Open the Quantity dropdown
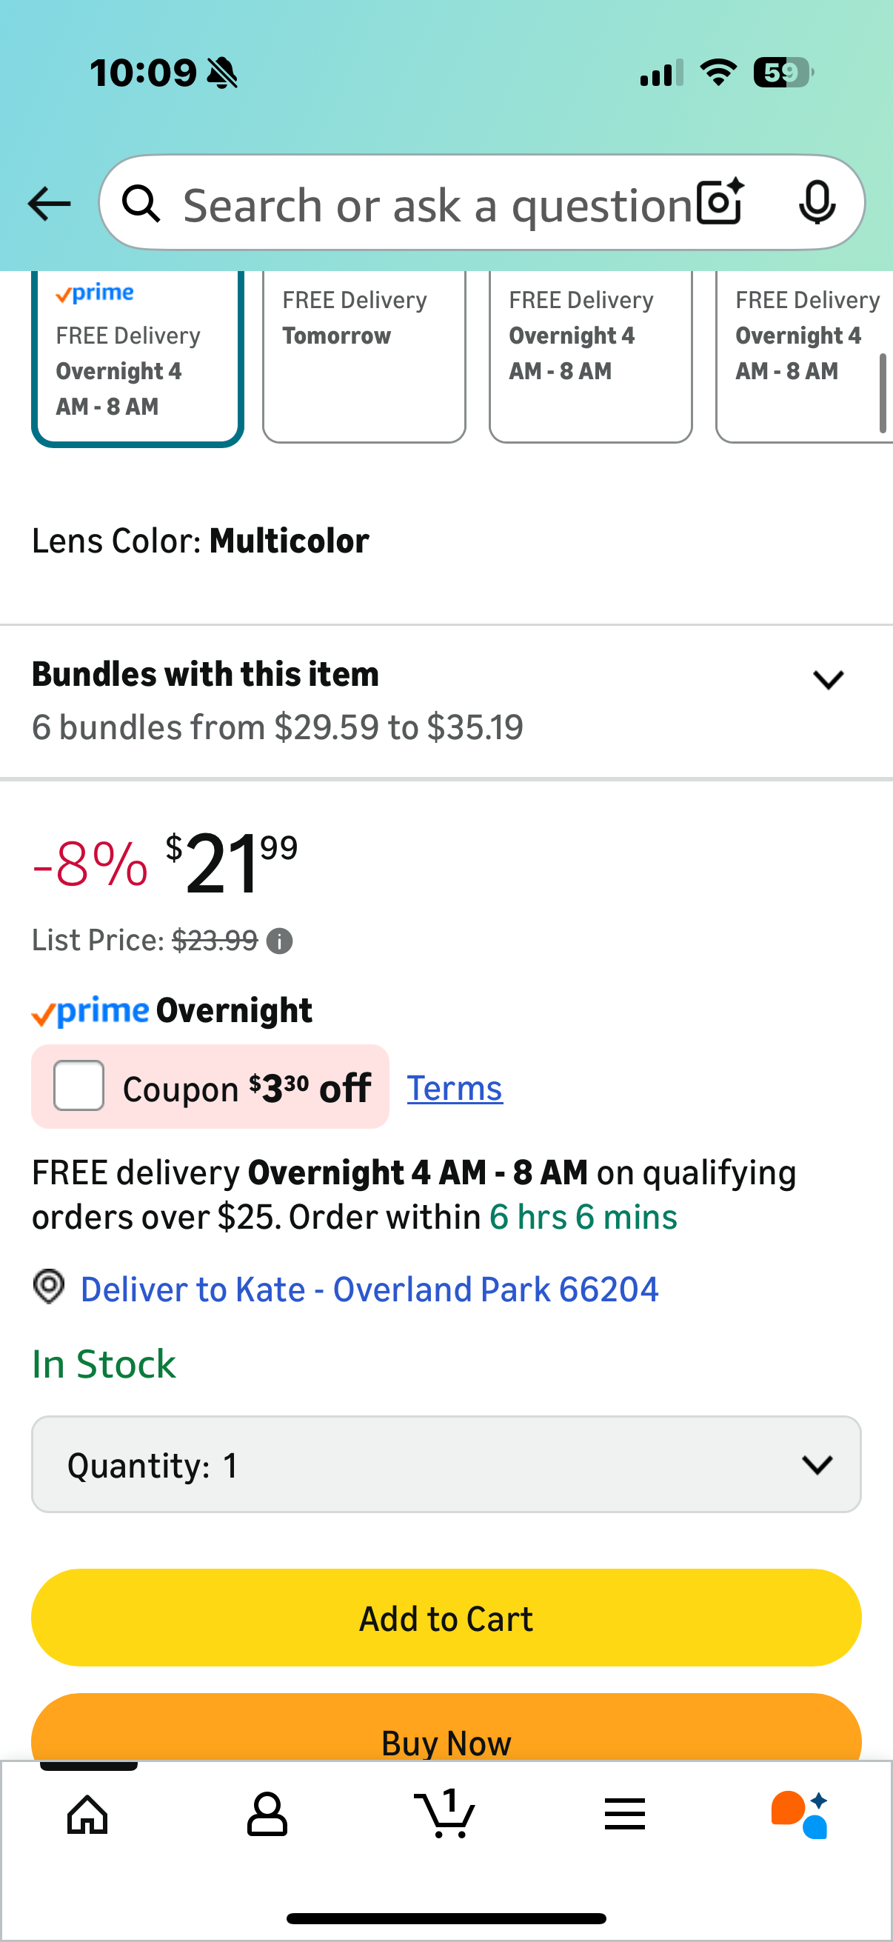893x1942 pixels. 446,1464
